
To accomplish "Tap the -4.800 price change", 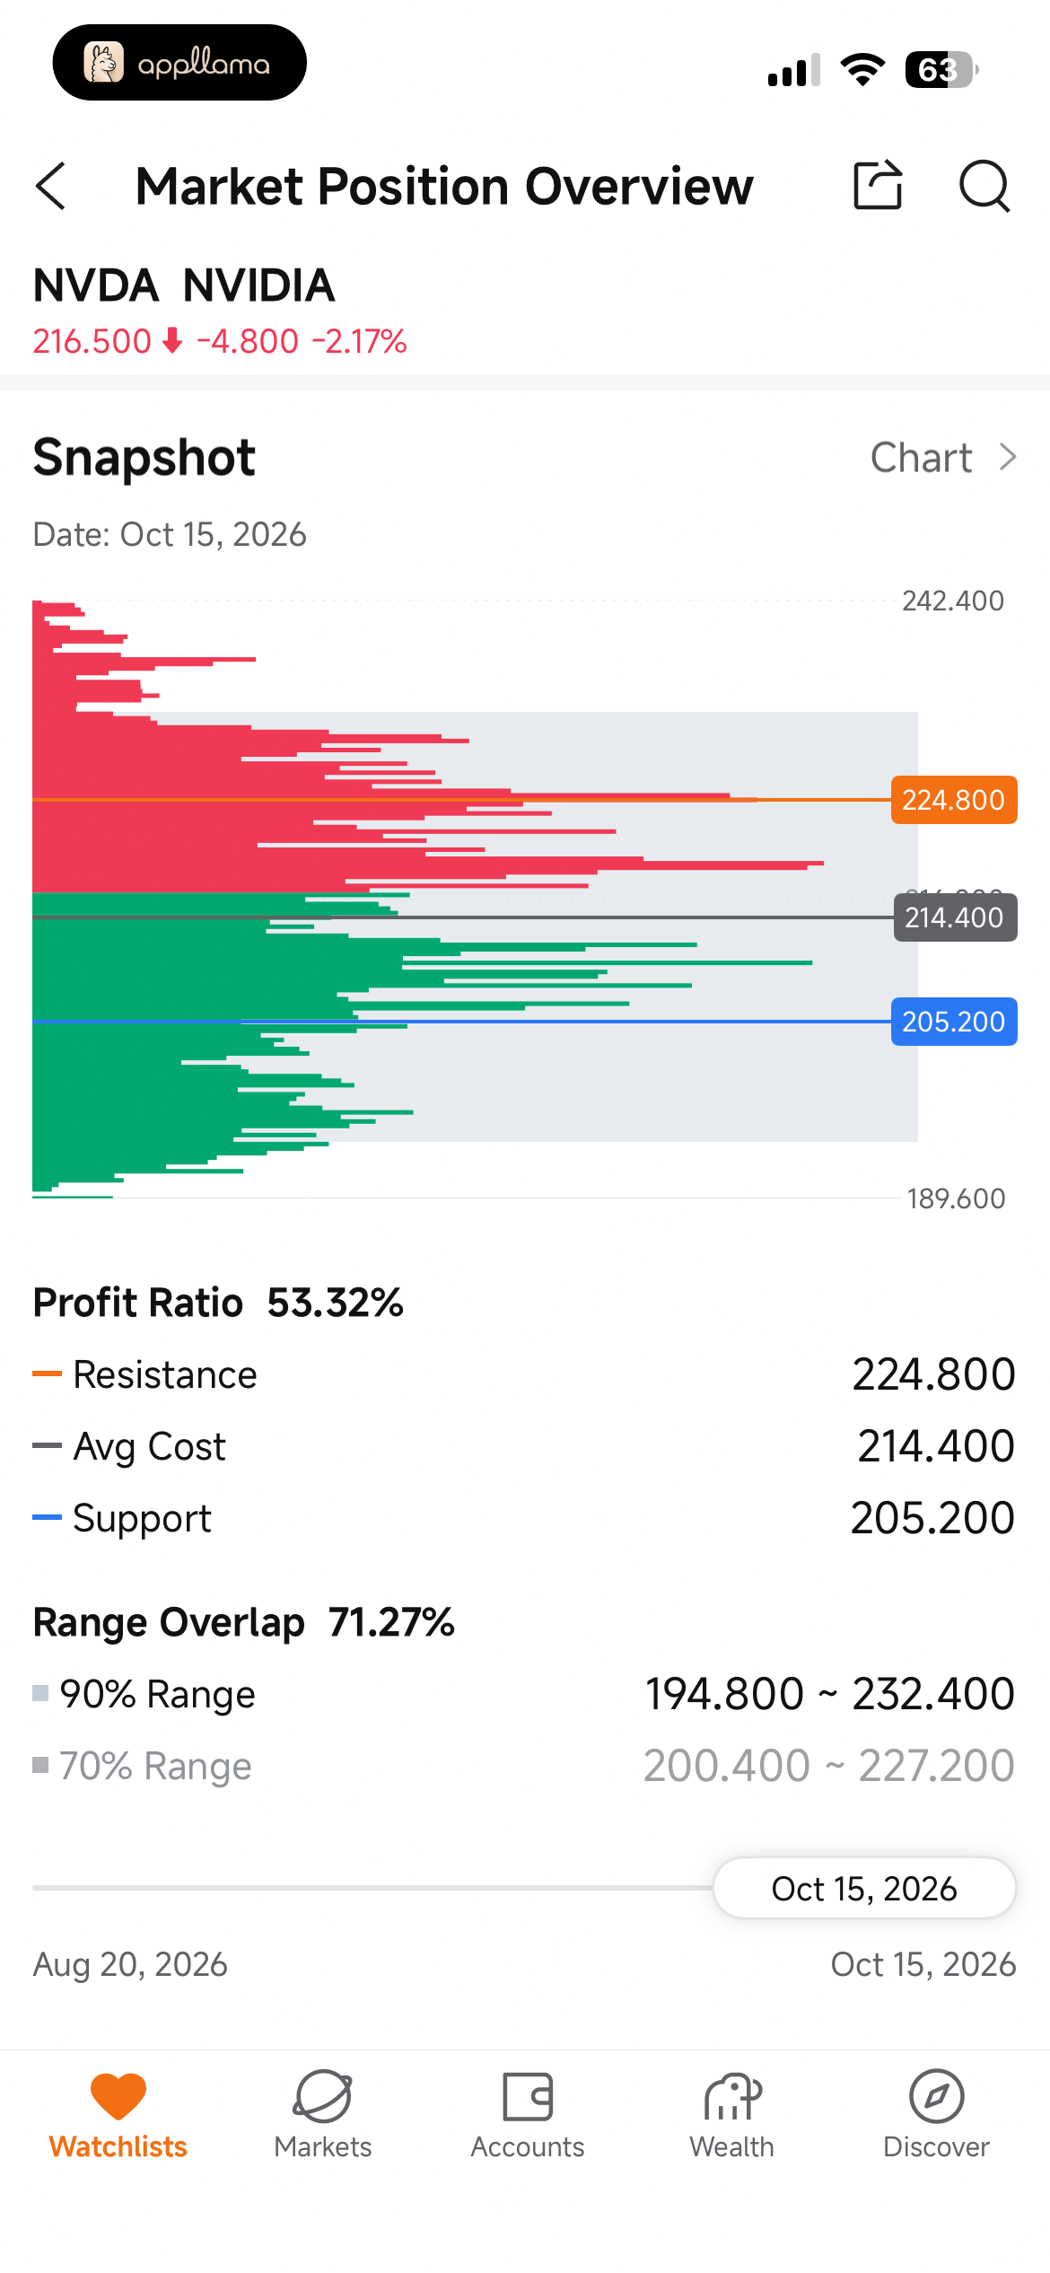I will click(x=248, y=341).
